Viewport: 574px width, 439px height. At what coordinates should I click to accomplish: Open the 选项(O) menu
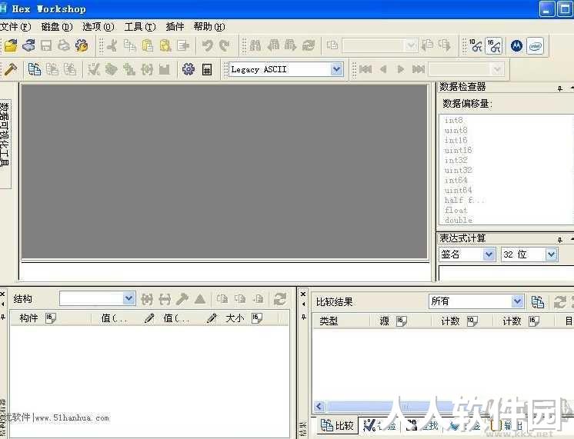(x=98, y=27)
